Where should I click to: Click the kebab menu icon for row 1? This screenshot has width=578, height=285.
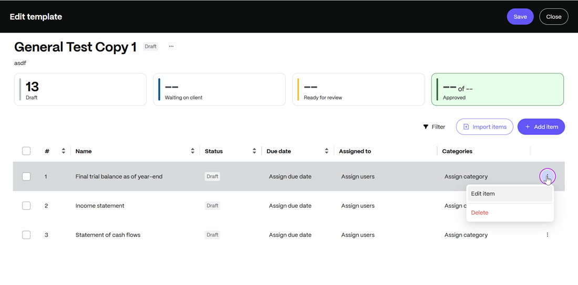[x=548, y=177]
